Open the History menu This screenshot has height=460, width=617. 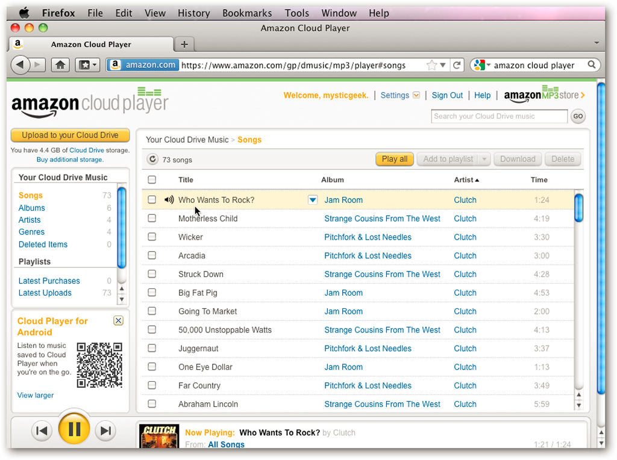(193, 13)
